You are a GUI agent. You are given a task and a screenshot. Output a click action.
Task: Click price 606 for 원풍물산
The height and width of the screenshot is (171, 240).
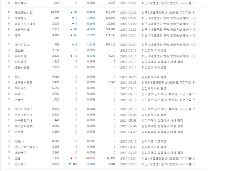pos(57,18)
